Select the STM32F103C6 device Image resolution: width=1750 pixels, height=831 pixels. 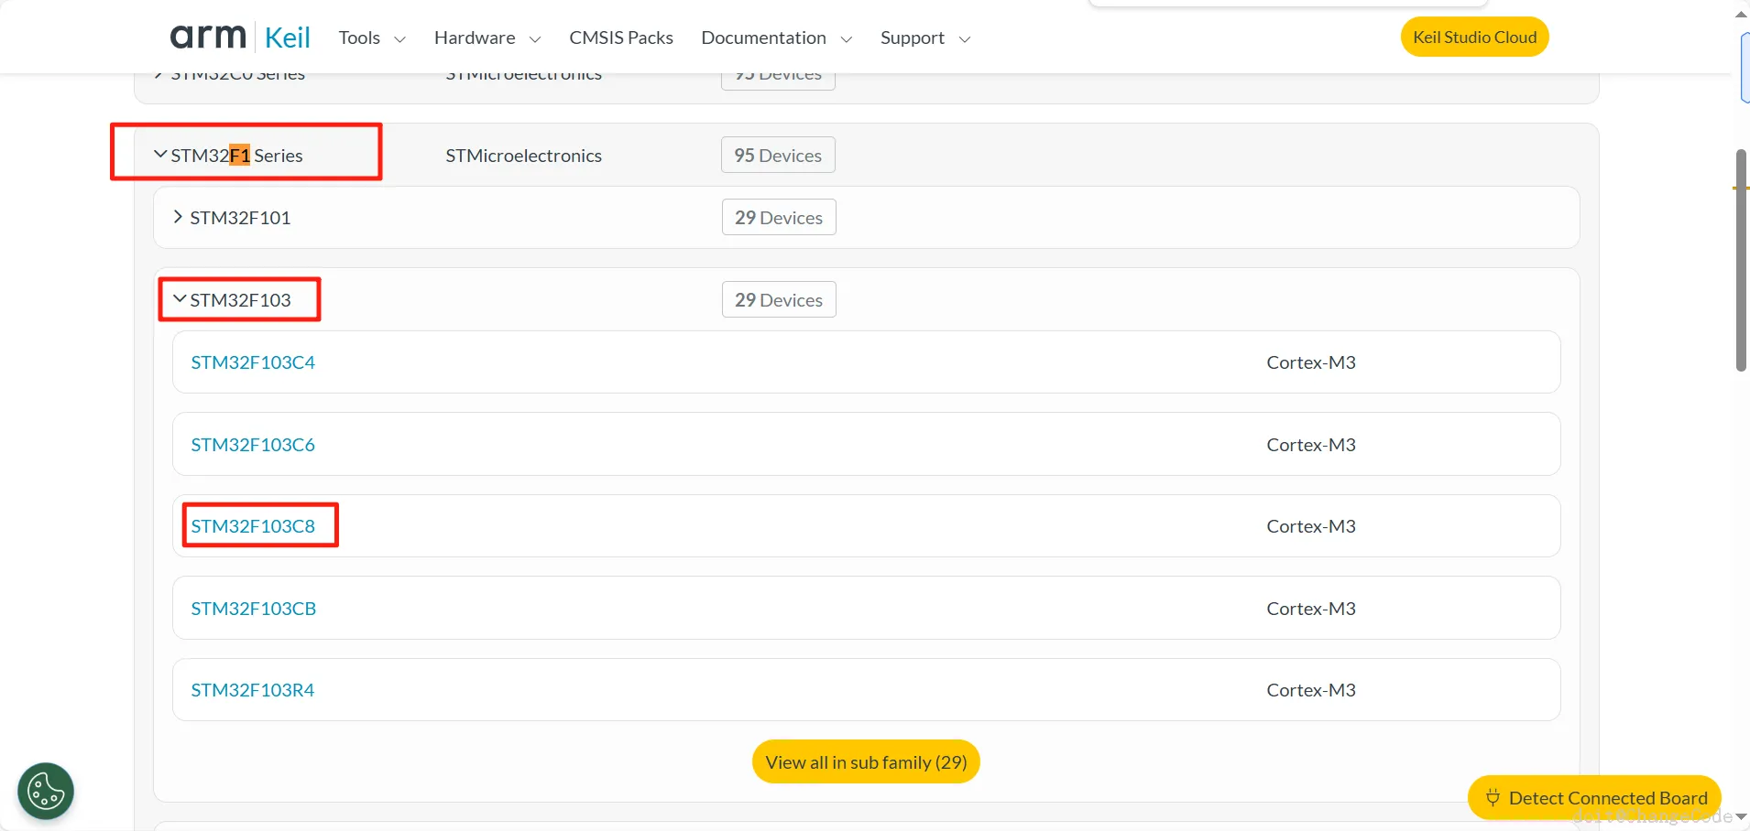point(253,445)
